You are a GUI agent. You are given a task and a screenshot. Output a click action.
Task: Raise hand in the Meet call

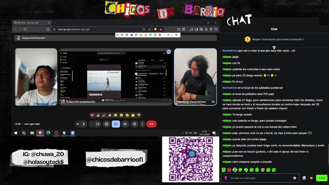(x=134, y=124)
